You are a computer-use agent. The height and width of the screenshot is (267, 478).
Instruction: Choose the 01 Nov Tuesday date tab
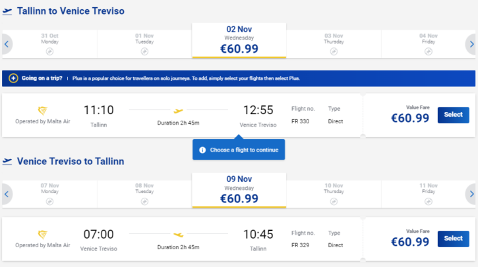pos(144,43)
